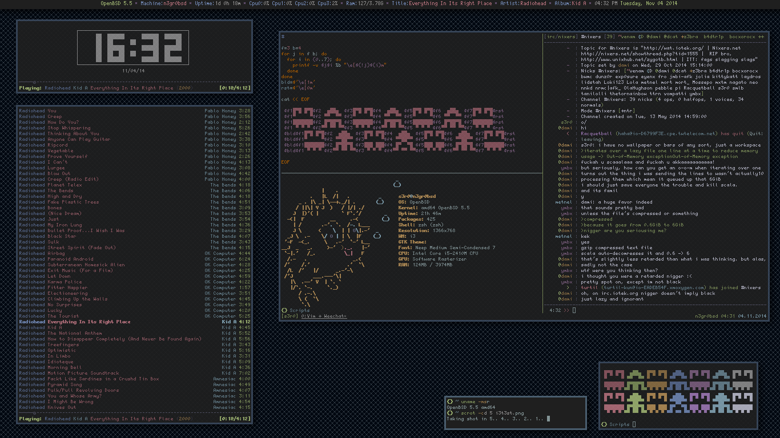Screen dimensions: 780x438
Task: Click the tmux "0:Vim + Weechat" window tab
Action: pyautogui.click(x=324, y=316)
